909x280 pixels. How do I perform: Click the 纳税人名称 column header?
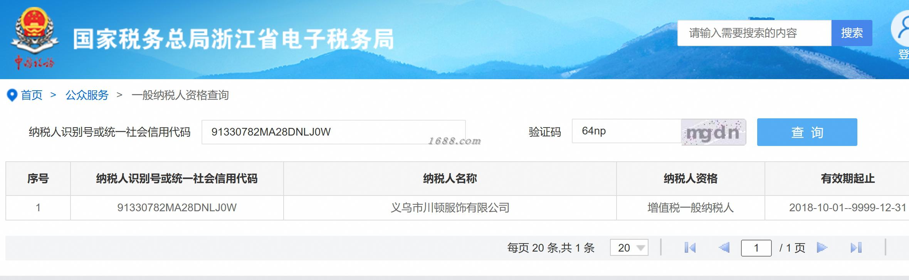(x=450, y=179)
